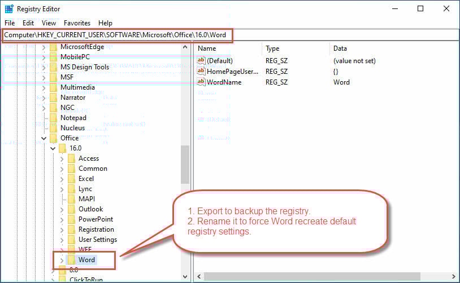The height and width of the screenshot is (283, 460).
Task: Select the Excel folder icon
Action: [x=72, y=179]
